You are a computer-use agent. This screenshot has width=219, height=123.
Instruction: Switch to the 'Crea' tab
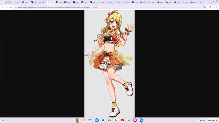(x=34, y=2)
